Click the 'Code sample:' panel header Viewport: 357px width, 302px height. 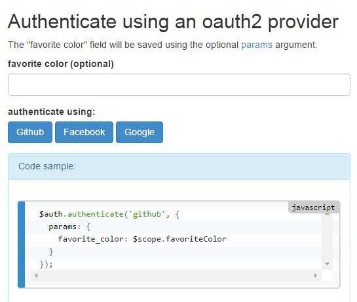tap(179, 166)
